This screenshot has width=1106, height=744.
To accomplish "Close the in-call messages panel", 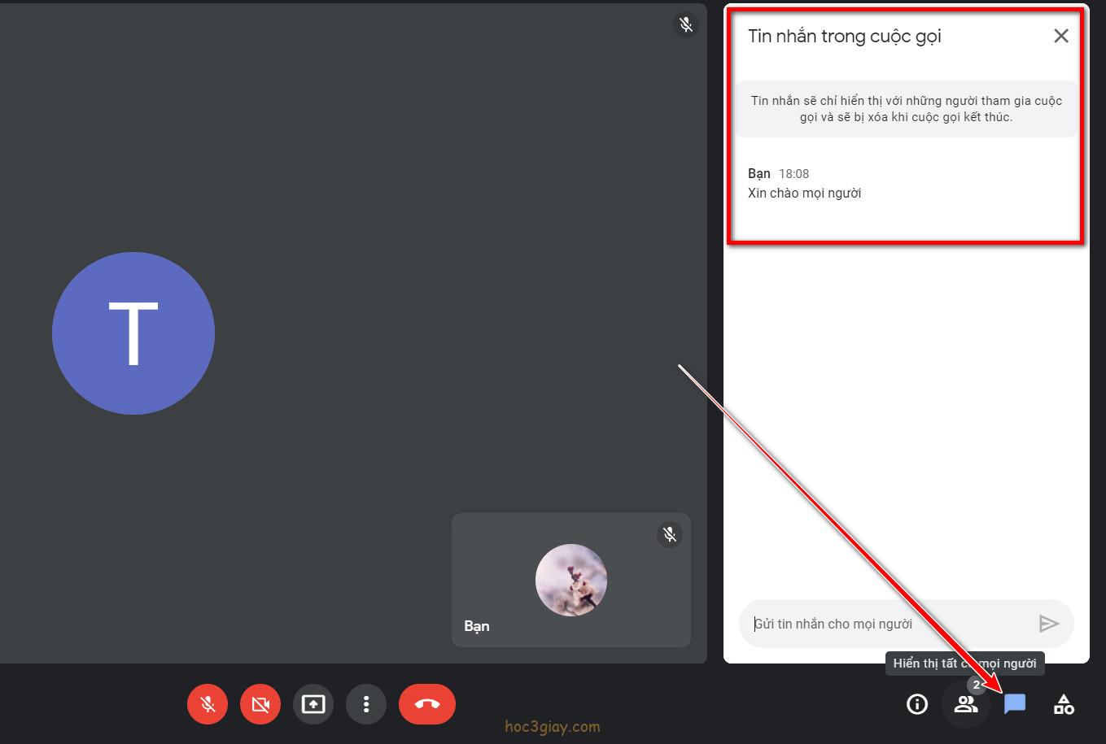I will tap(1061, 36).
